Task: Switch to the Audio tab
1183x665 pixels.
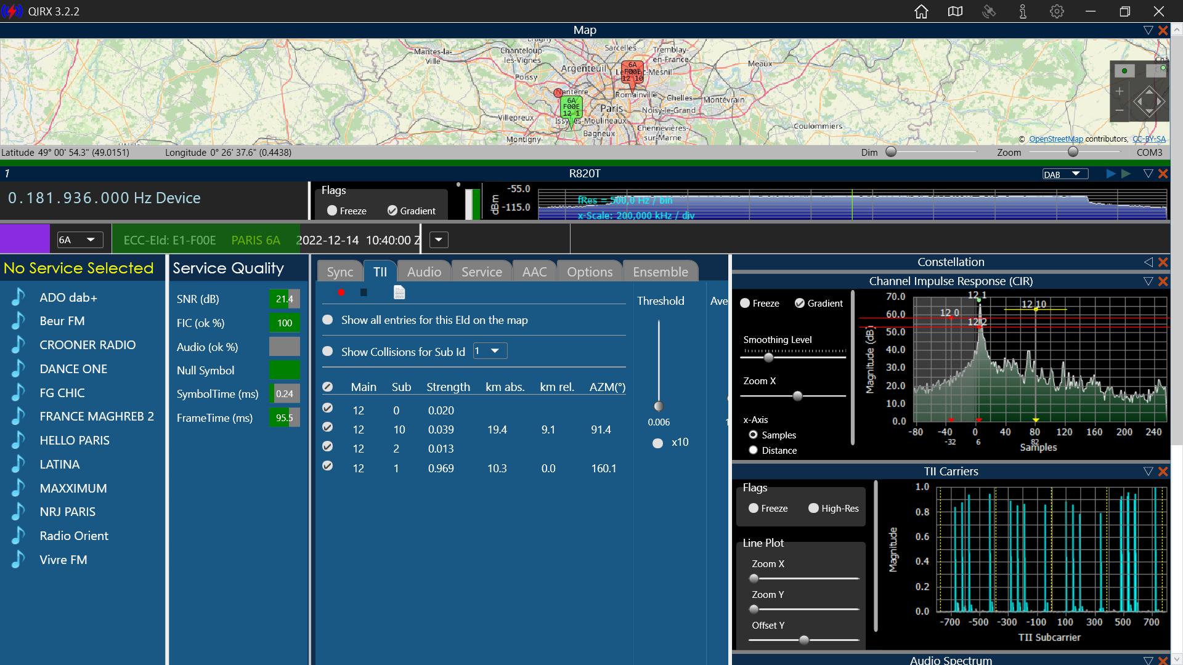Action: coord(424,272)
